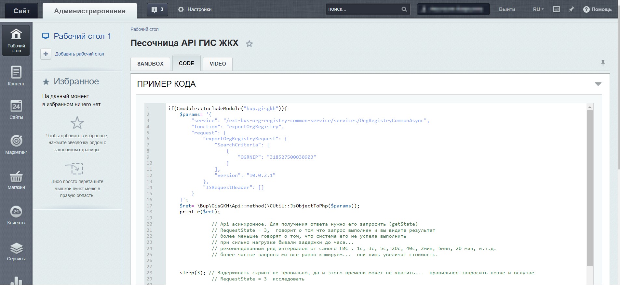Viewport: 620px width, 285px height.
Task: Click the large outlined star in favorites
Action: point(77,123)
